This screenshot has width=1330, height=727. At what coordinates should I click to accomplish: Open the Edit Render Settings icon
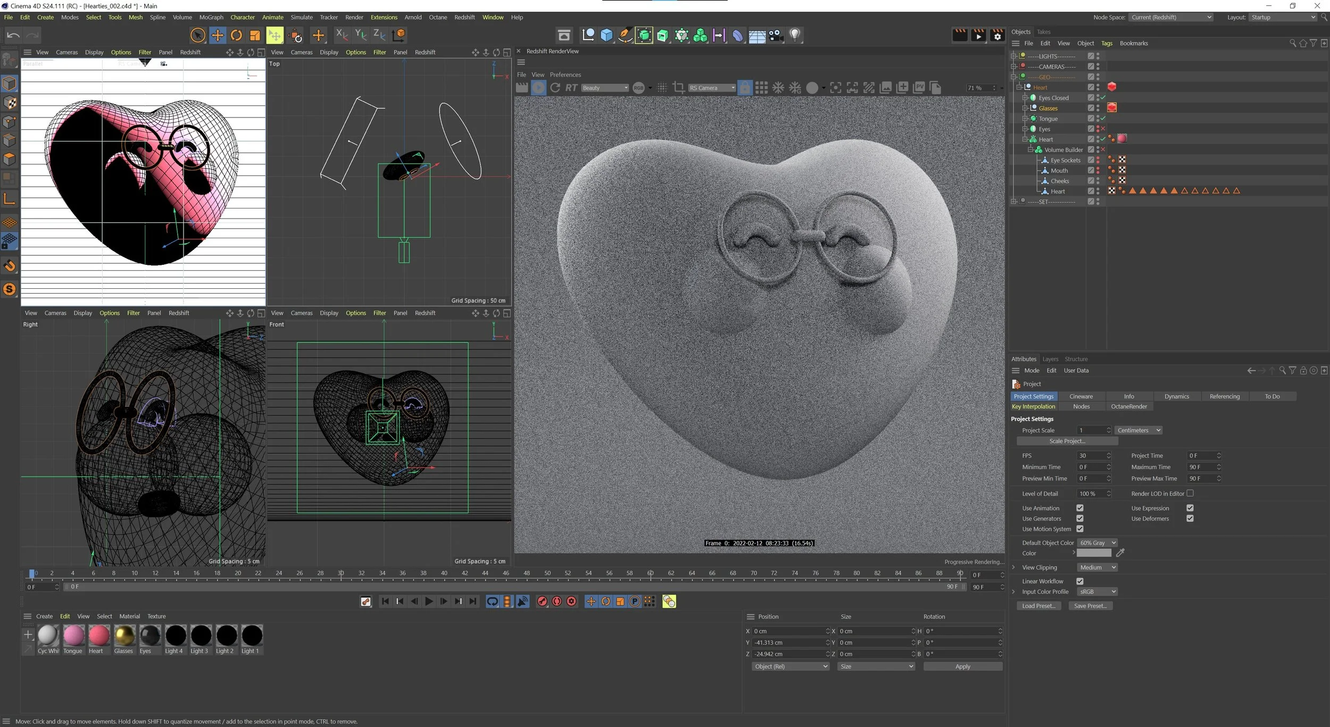click(997, 36)
